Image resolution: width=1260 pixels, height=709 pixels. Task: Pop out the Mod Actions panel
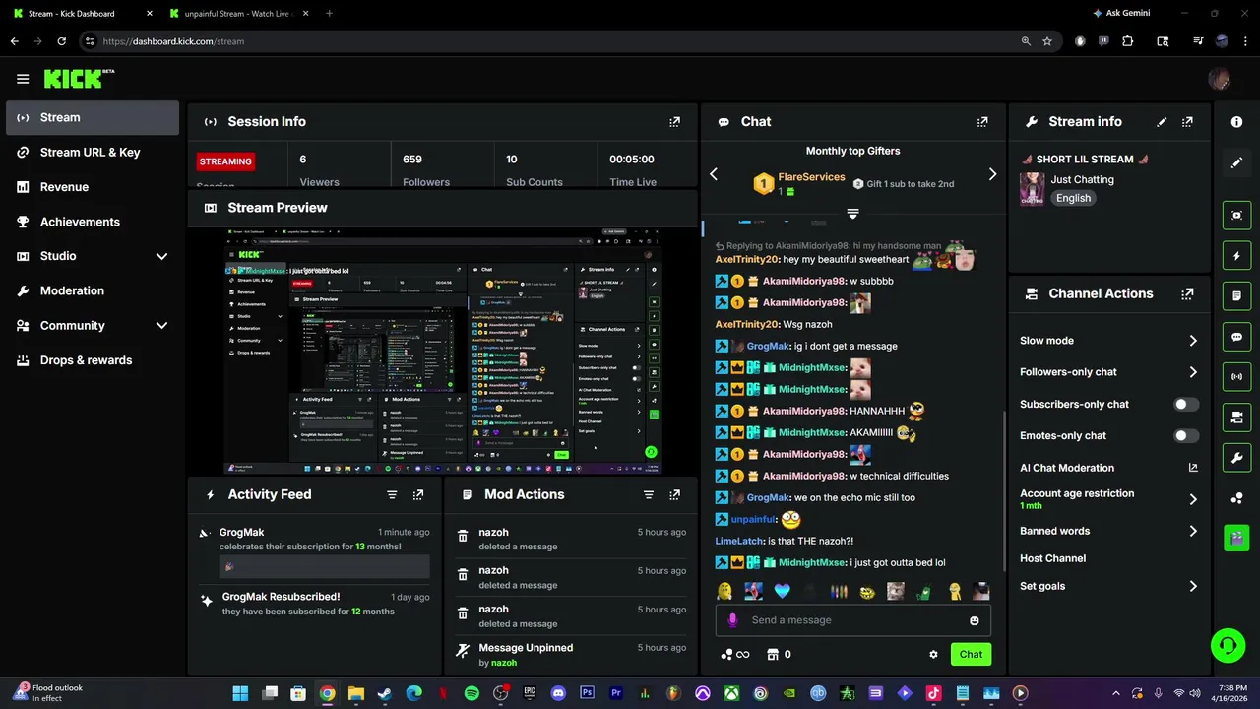click(674, 495)
